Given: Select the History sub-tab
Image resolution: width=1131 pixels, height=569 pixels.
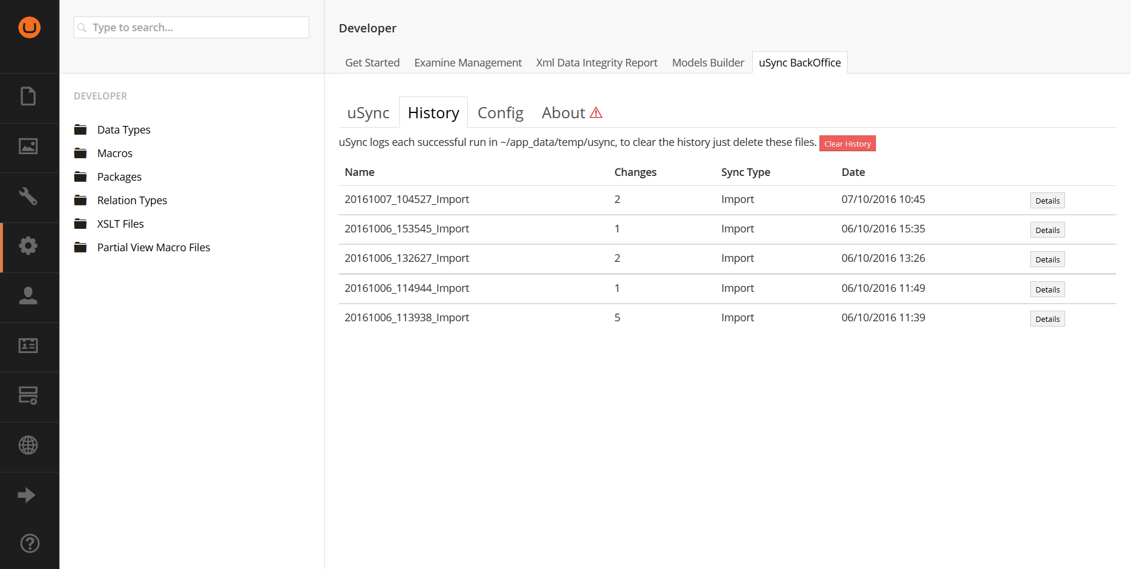Looking at the screenshot, I should click(434, 112).
